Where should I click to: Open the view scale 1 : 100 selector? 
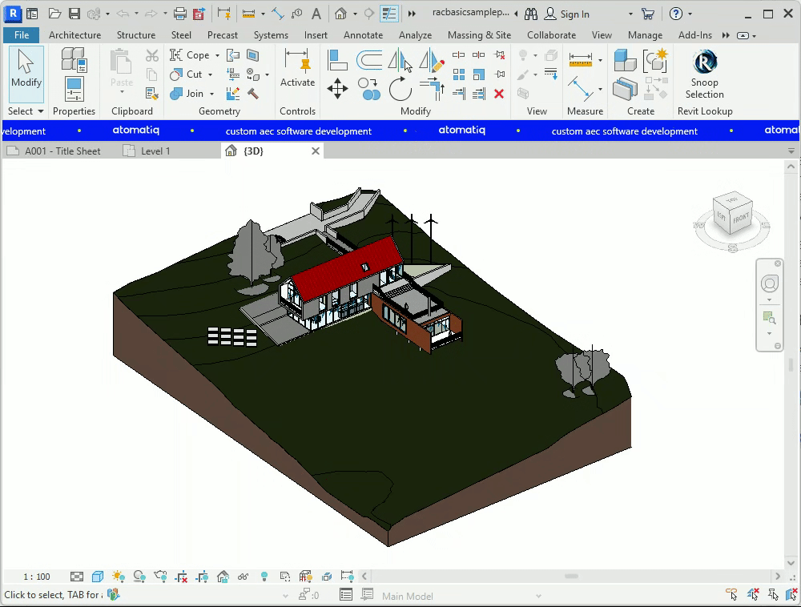click(36, 577)
